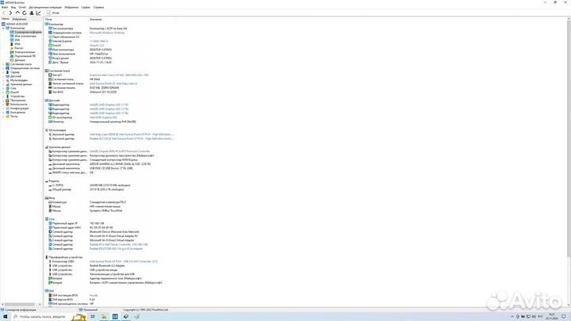The image size is (571, 321).
Task: Expand the Мультимедиа tree node
Action: [x=3, y=80]
